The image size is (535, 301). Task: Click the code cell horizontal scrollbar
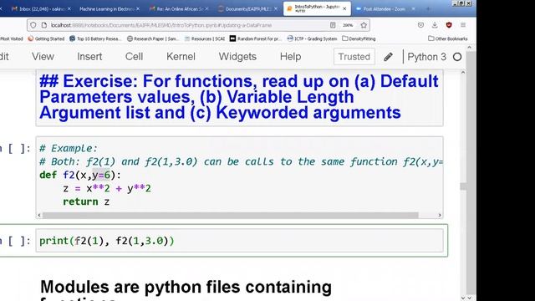point(231,215)
